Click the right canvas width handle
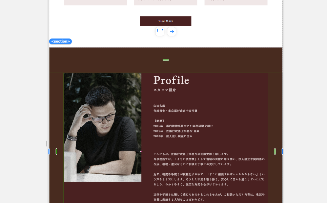327x203 pixels. pyautogui.click(x=285, y=144)
